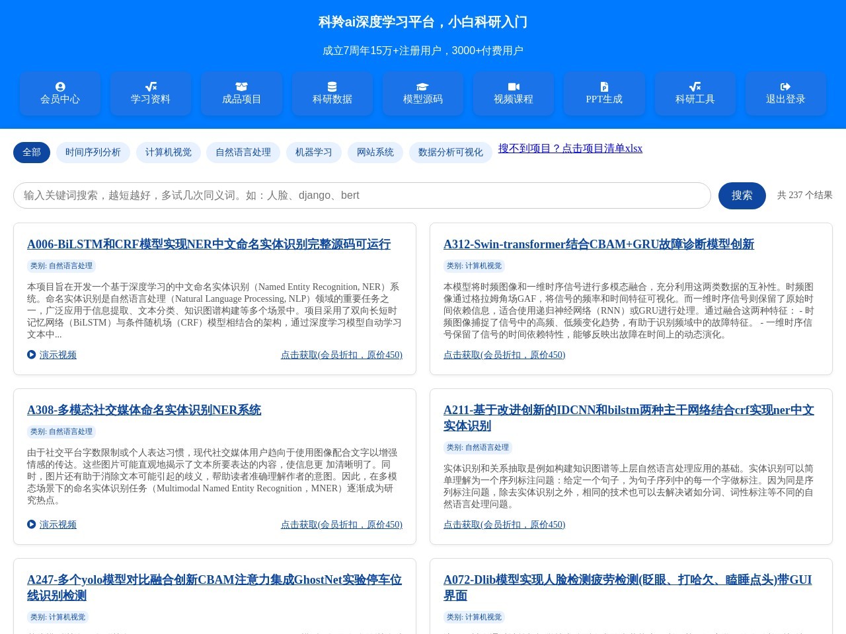Select the 自然语言处理 category tab
Screen dimensions: 846x634
point(243,153)
